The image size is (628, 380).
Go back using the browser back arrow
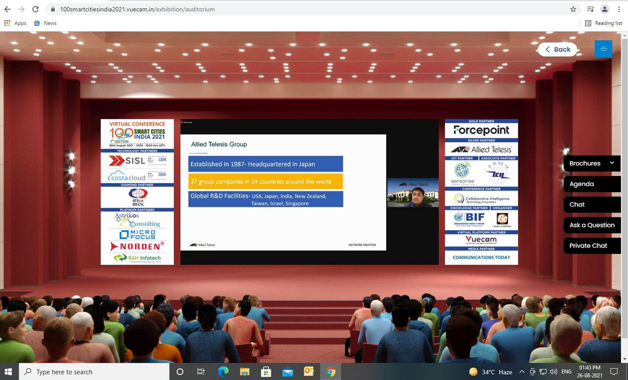[x=7, y=9]
